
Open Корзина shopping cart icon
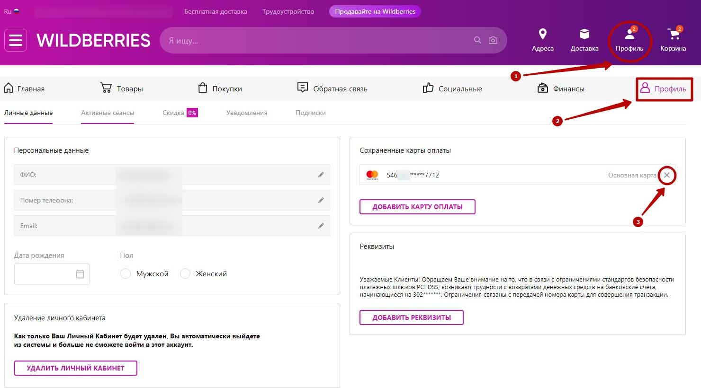673,34
